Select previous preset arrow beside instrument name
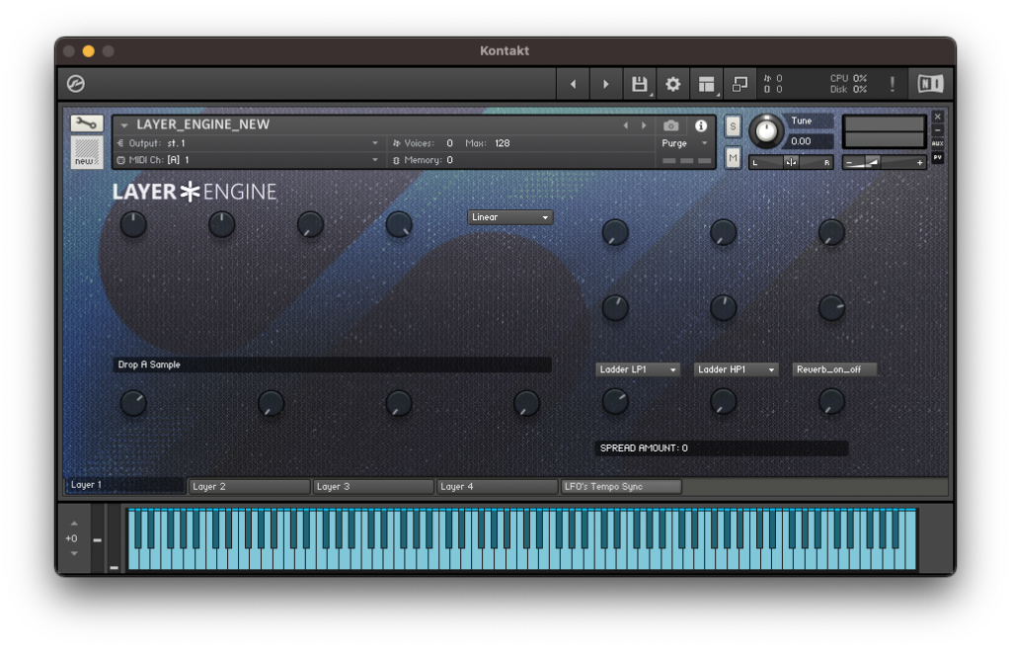 point(625,125)
